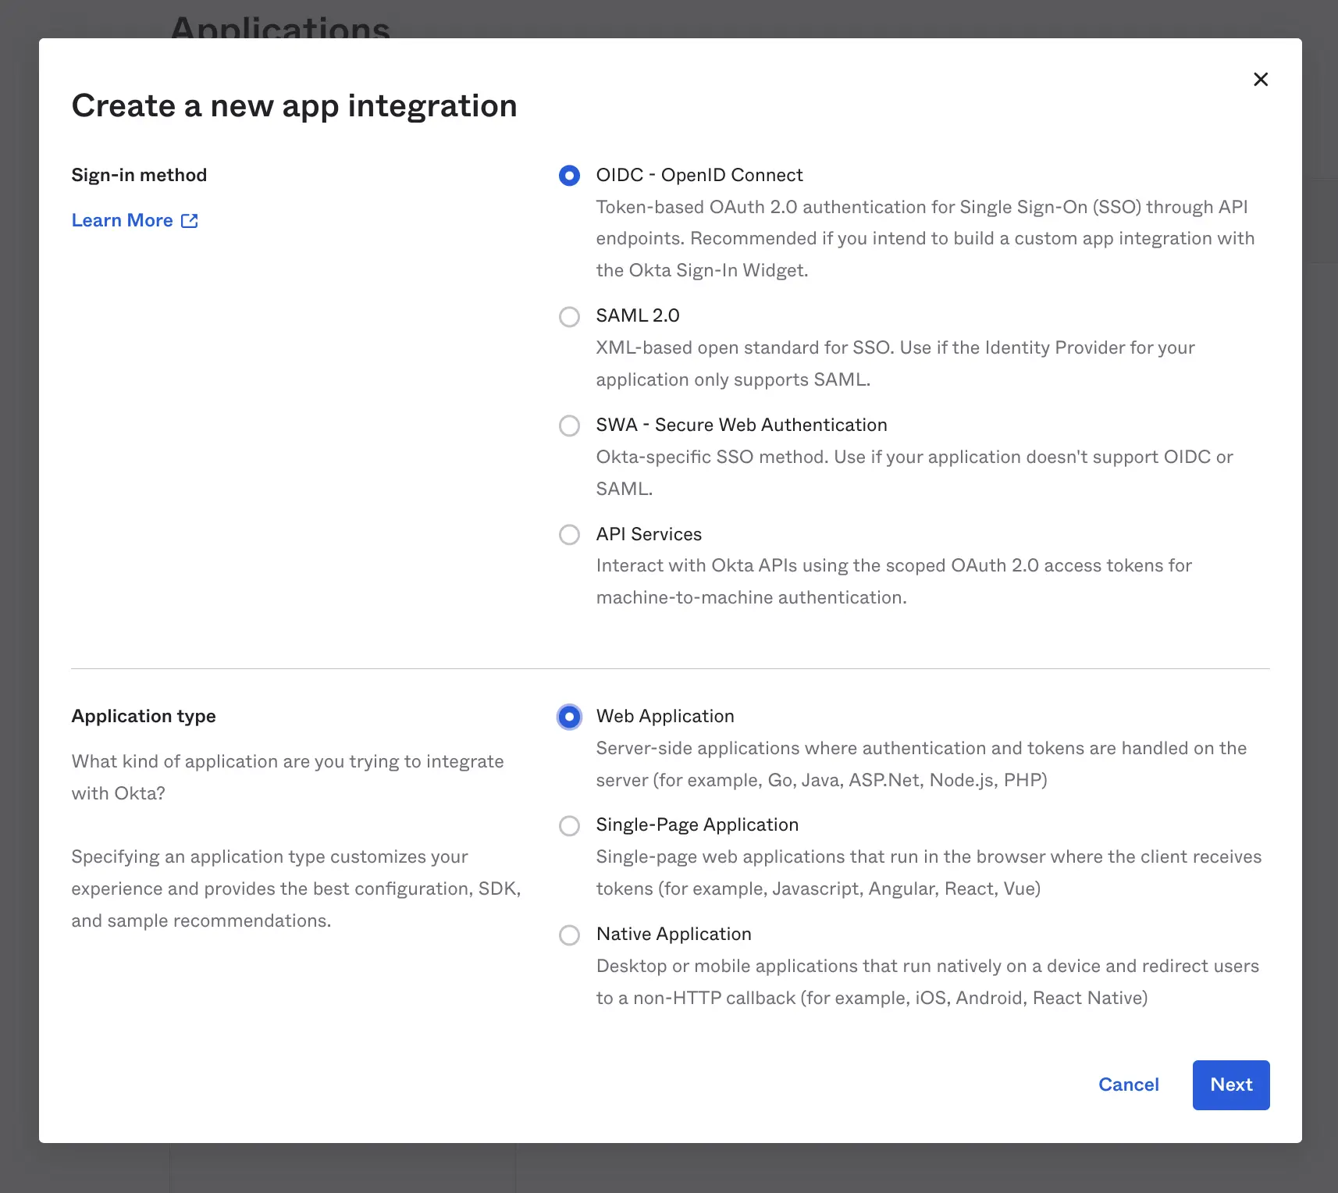Click the Create a new app integration title

pyautogui.click(x=294, y=105)
